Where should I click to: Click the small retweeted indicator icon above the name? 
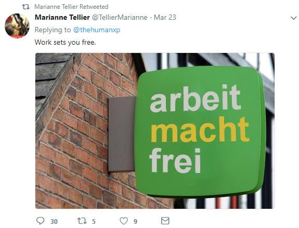26,7
